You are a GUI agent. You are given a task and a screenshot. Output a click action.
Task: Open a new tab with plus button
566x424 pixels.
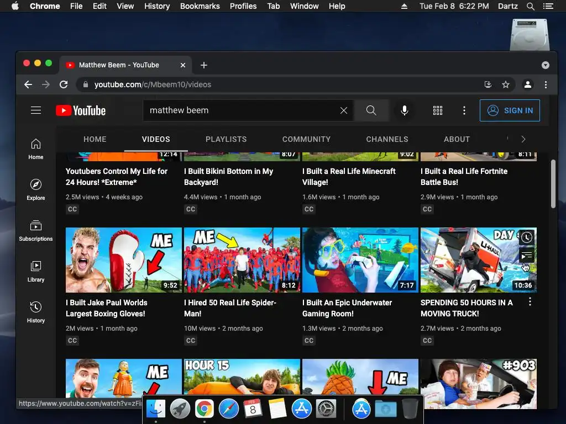tap(204, 65)
